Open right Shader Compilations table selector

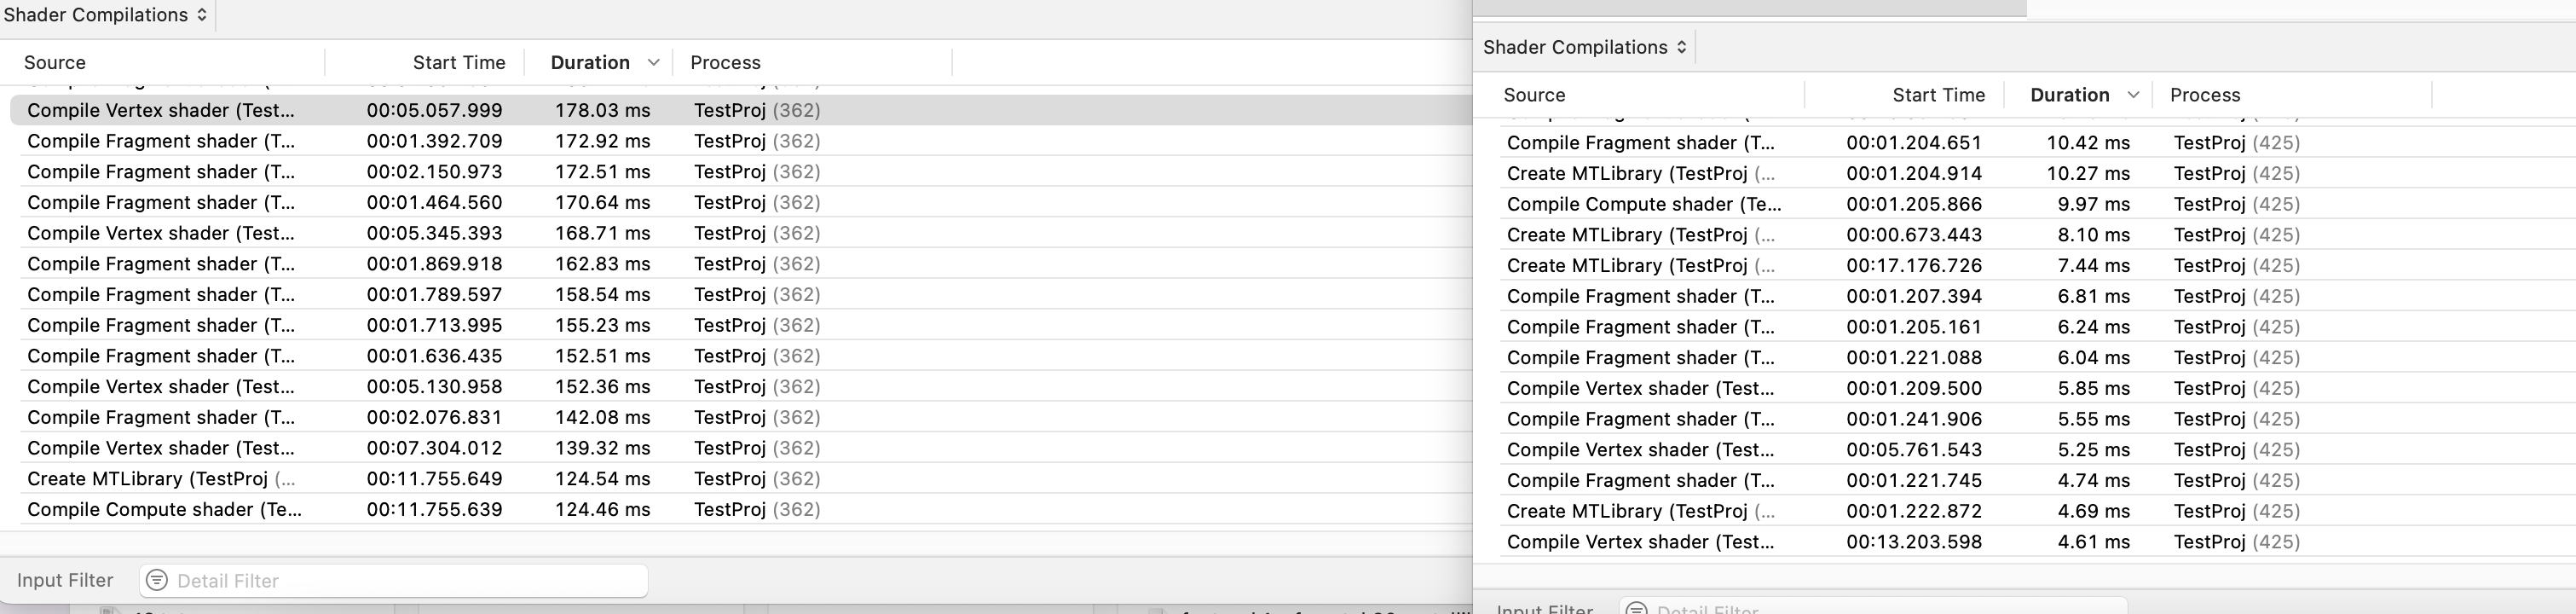click(x=1585, y=47)
